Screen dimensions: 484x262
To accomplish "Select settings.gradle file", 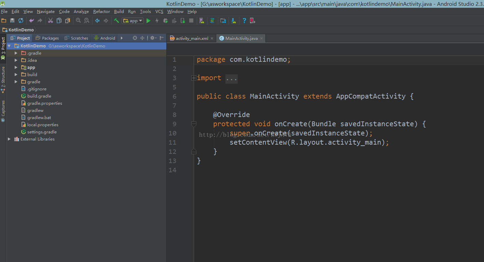I will pos(39,132).
